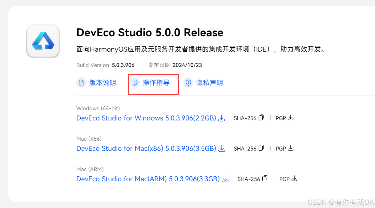Click PGP text in the Mac(x86) row
The image size is (375, 208).
click(x=281, y=149)
